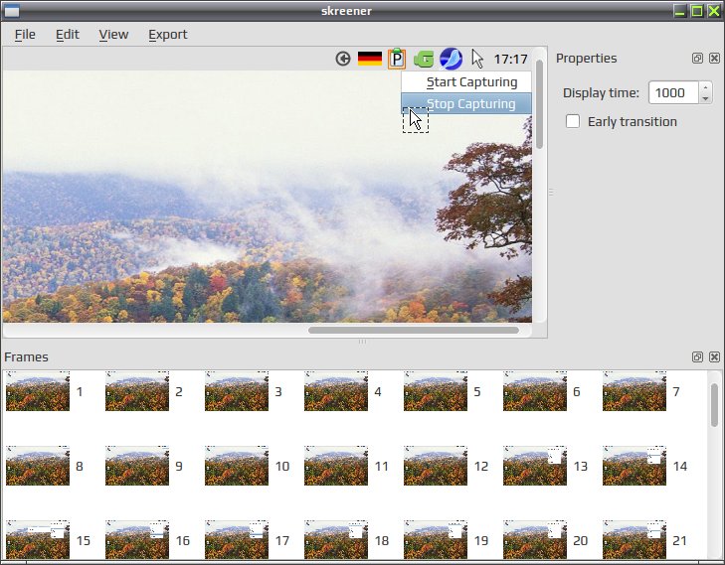The height and width of the screenshot is (565, 725).
Task: Open the File menu
Action: [25, 35]
